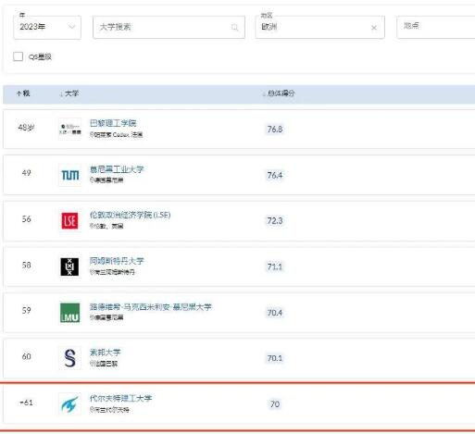Click the 巴黎理工学院 logo
Screen dimensions: 475x434
[x=70, y=129]
